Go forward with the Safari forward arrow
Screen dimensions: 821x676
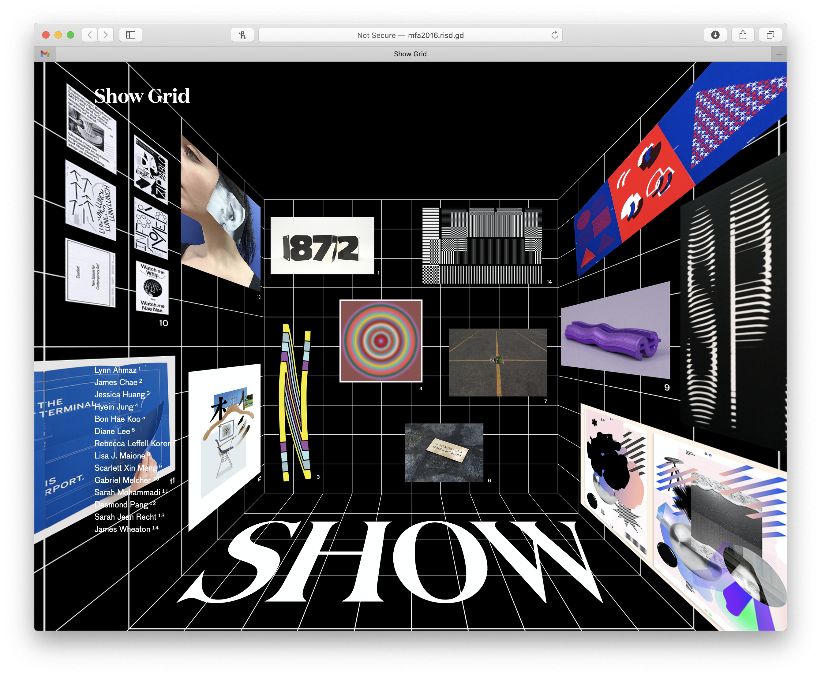(106, 35)
